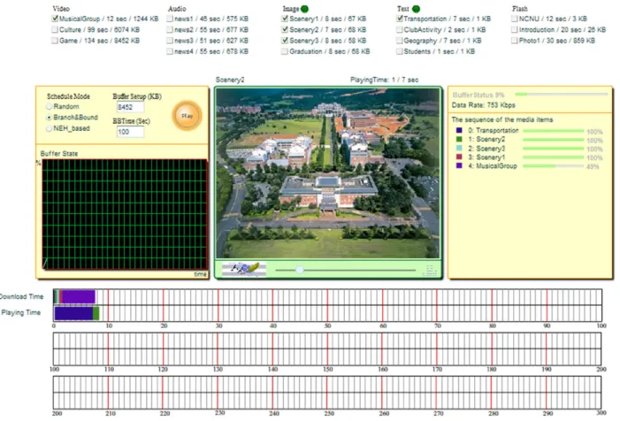Click the playback seek slider handle
The image size is (620, 421).
[x=300, y=270]
